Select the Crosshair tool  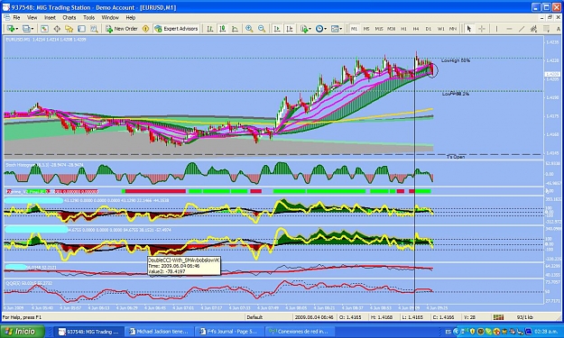[x=482, y=29]
